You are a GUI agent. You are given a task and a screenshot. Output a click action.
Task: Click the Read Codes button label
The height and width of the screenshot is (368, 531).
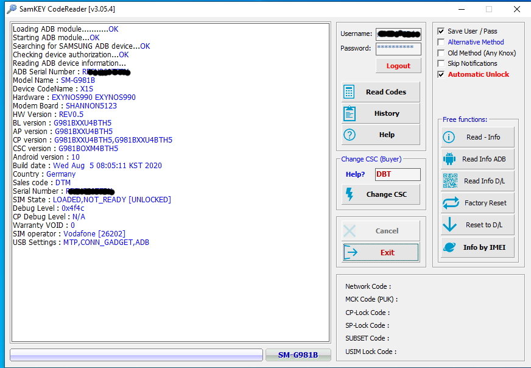(386, 92)
